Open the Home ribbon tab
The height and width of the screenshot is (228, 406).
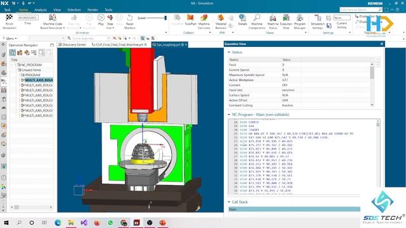[x=23, y=10]
